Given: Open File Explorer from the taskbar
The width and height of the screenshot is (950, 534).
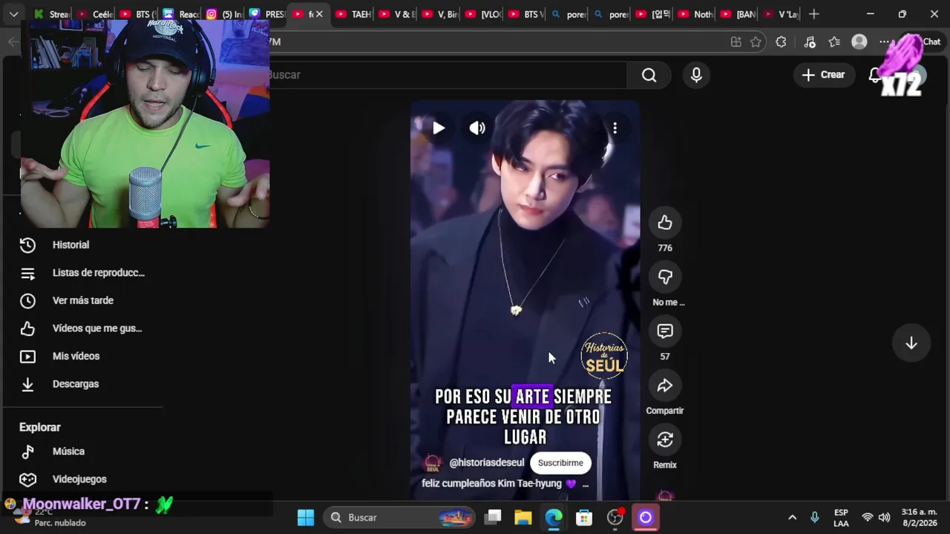Looking at the screenshot, I should (x=523, y=518).
